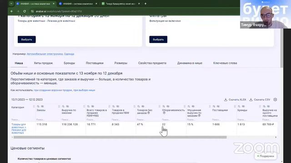
Task: Sort by Выручка на одного поставщика
Action: coord(264,106)
